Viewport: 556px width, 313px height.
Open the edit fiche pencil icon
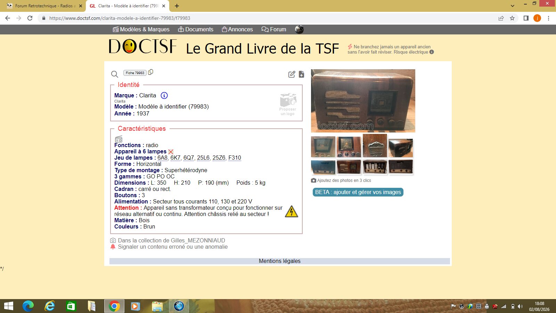click(292, 74)
